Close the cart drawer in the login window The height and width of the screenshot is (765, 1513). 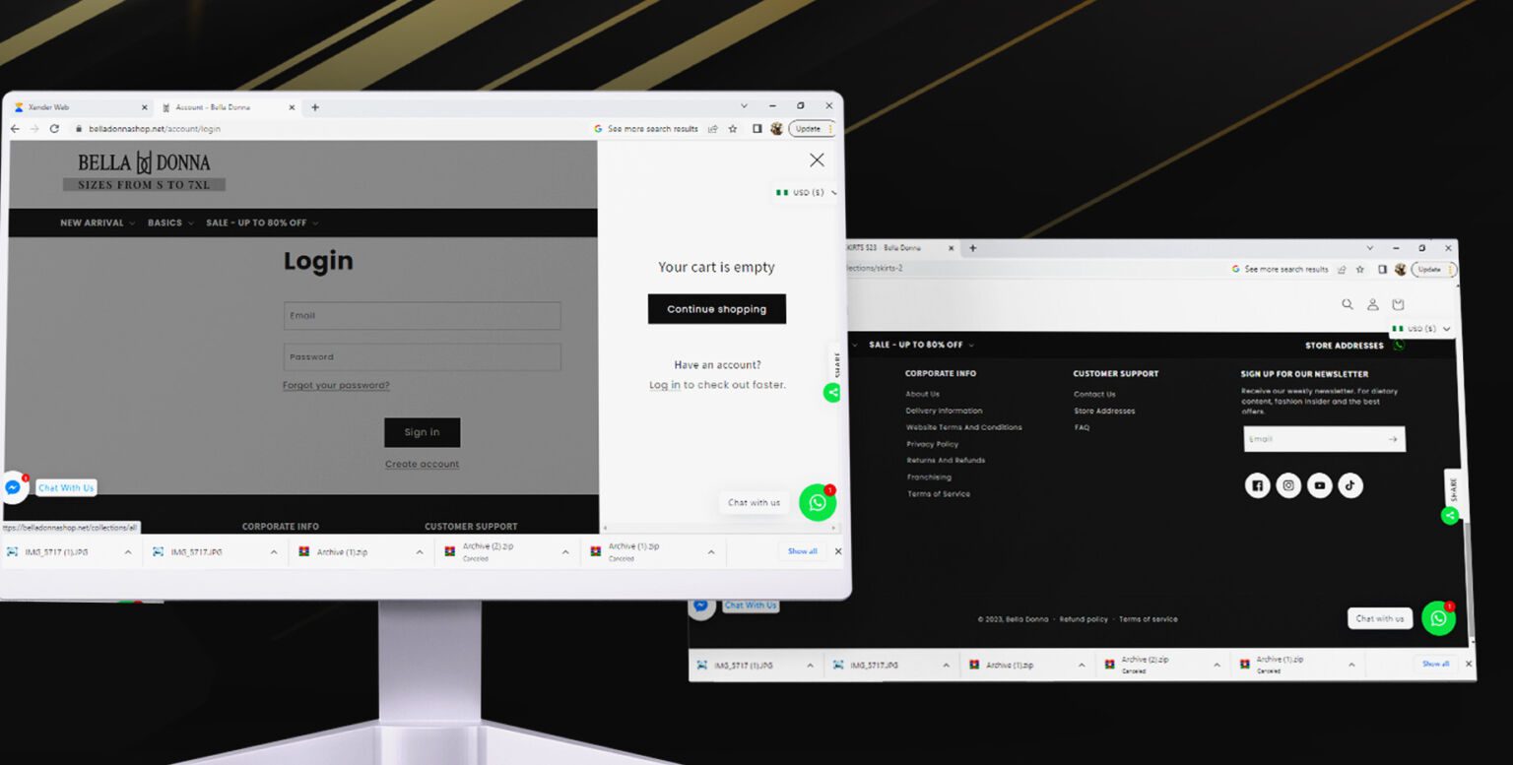pos(817,159)
